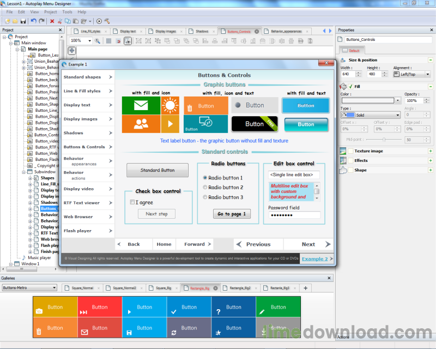Toggle the grid display icon
Viewport: 436px width, 349px height.
109,41
